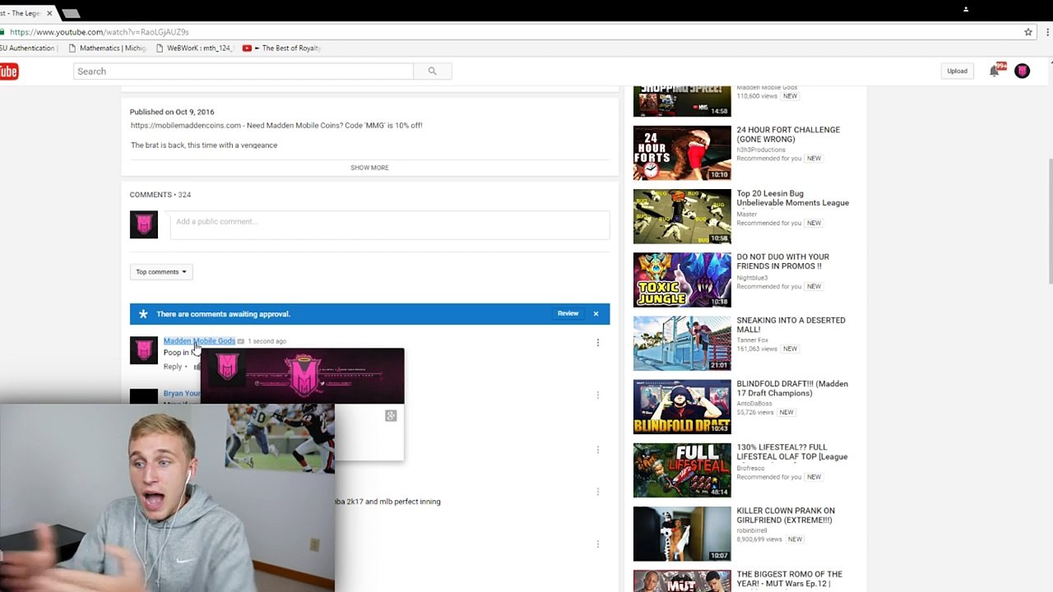1053x592 pixels.
Task: Open the notifications bell
Action: click(994, 71)
